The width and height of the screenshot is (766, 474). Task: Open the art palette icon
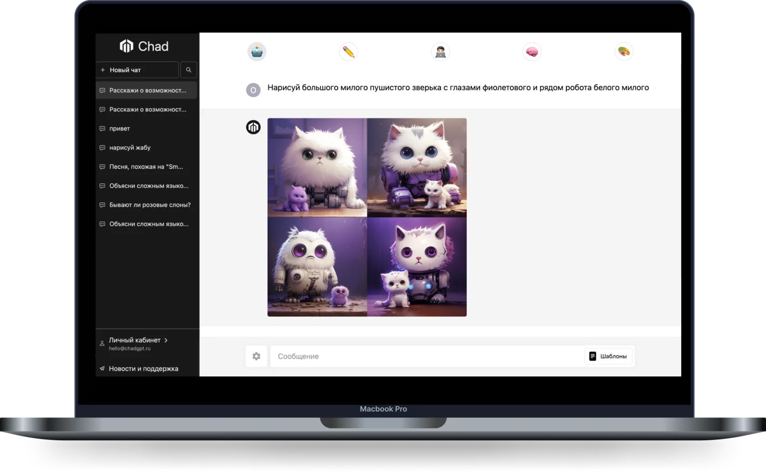pyautogui.click(x=623, y=52)
